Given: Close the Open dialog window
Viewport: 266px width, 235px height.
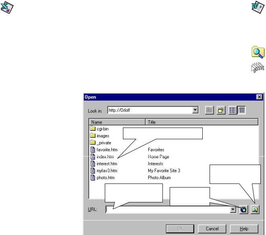Looking at the screenshot, I should [x=260, y=97].
